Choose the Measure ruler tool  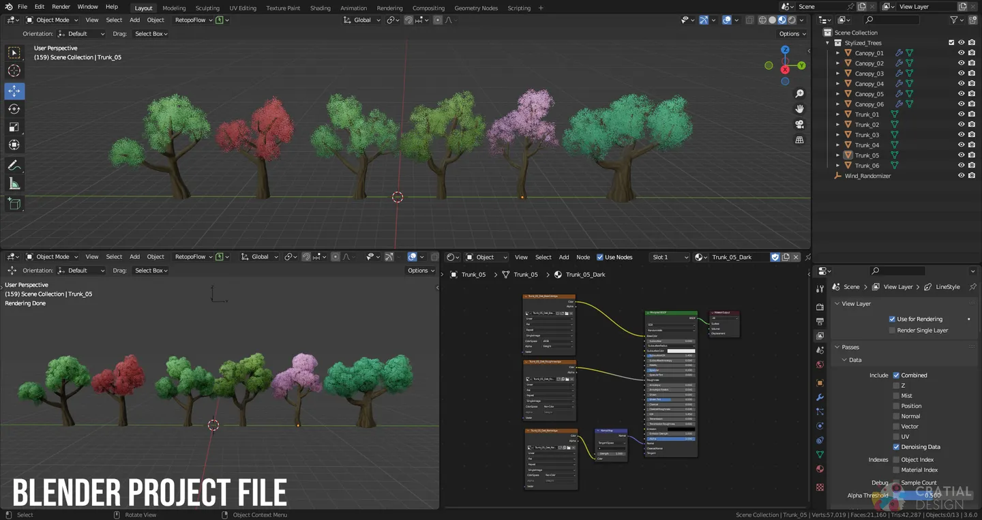tap(14, 184)
